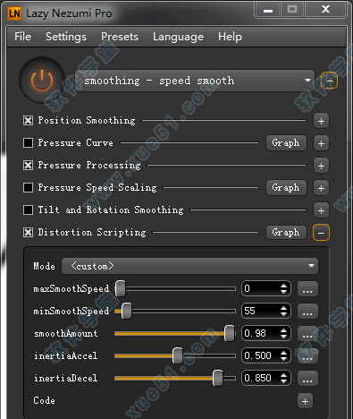This screenshot has width=353, height=419.
Task: Increase smoothAmount with up arrow
Action: point(284,330)
